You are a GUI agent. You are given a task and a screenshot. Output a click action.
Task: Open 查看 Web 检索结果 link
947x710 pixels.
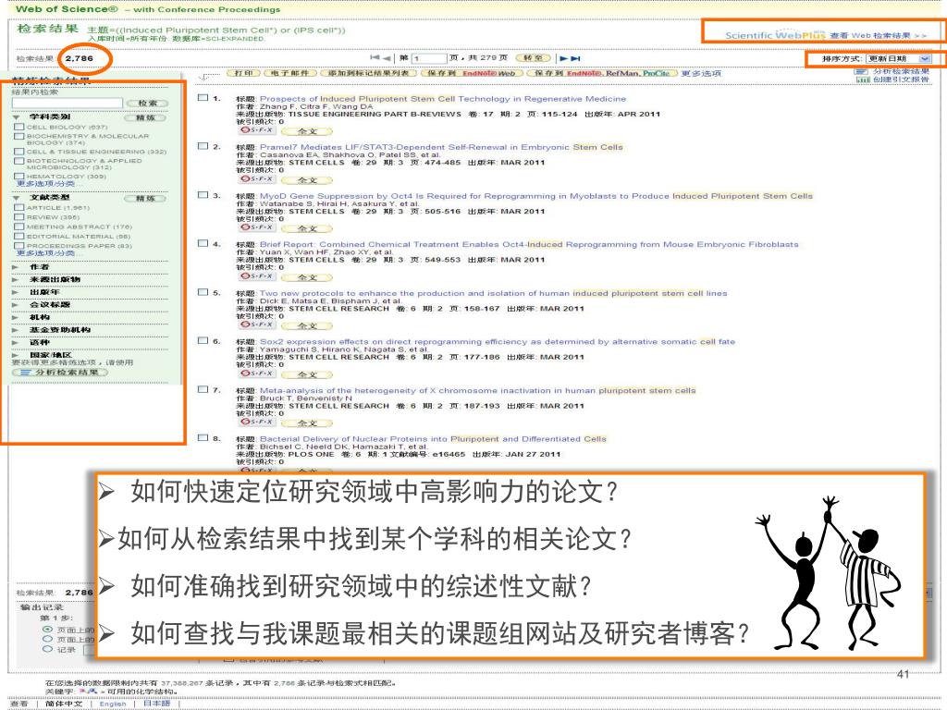click(x=878, y=36)
